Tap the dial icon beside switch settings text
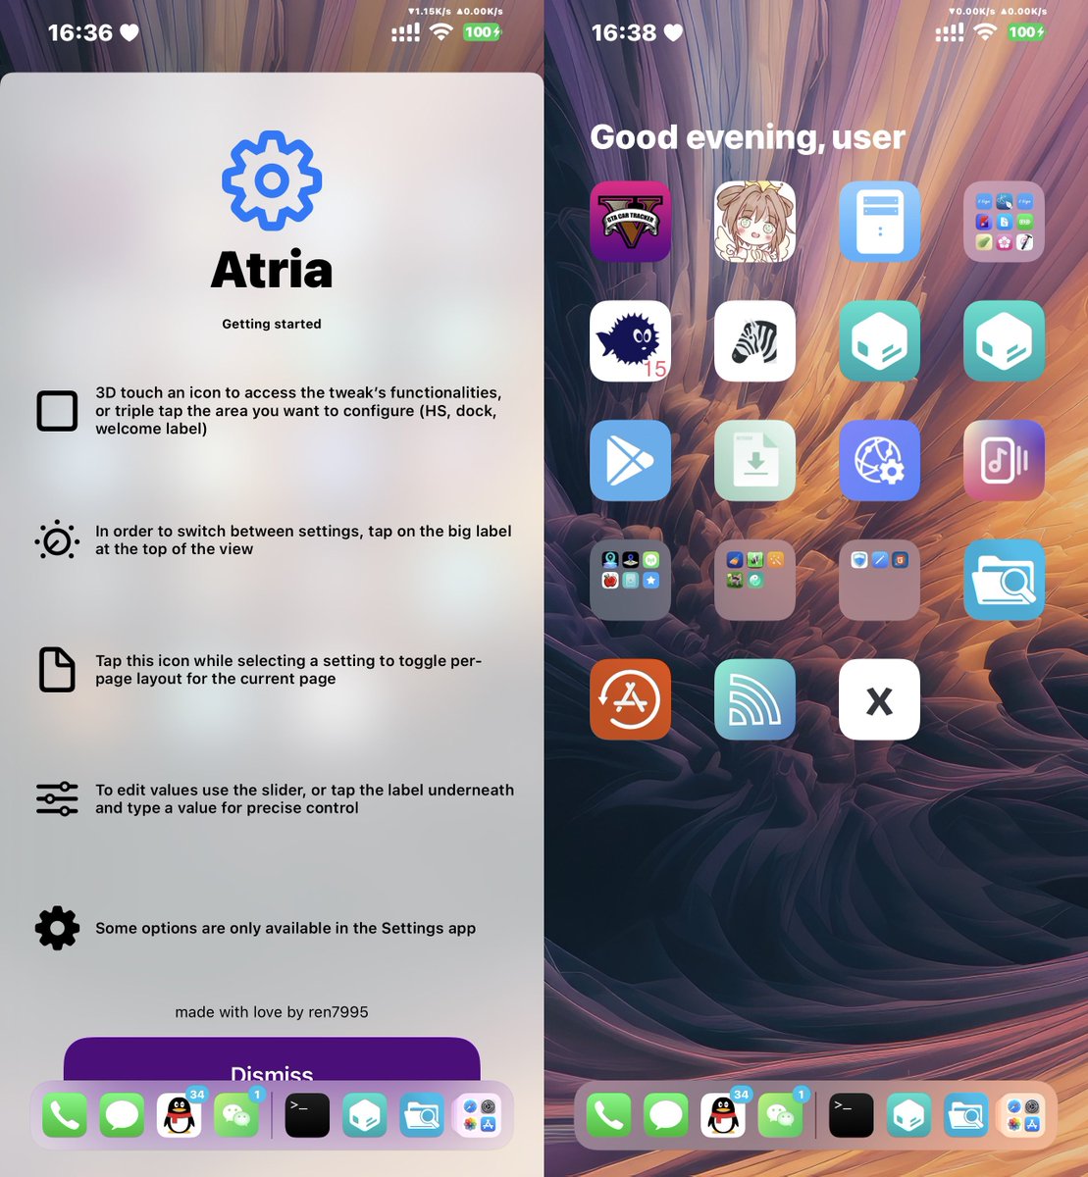 click(57, 540)
